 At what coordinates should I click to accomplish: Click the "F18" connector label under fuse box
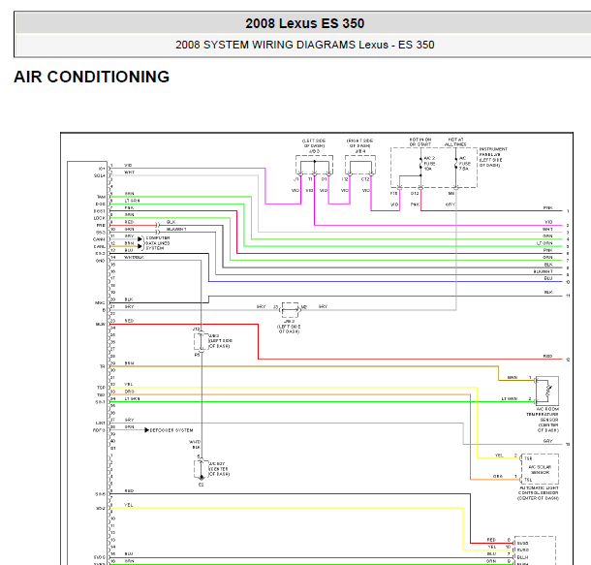pos(394,194)
